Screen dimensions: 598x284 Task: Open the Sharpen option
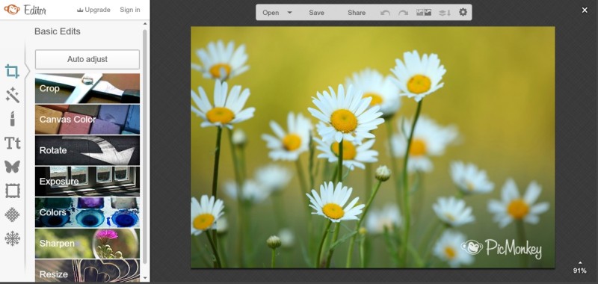click(87, 243)
